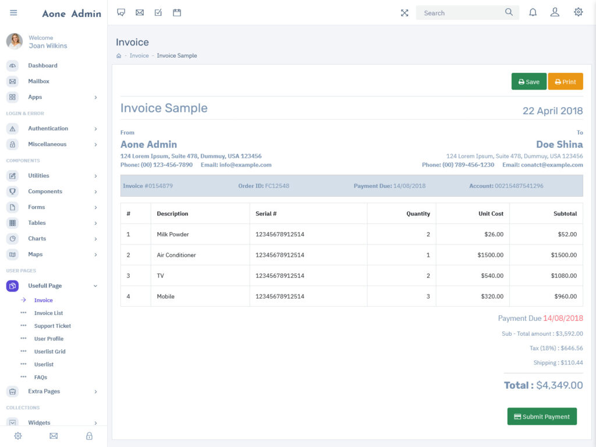
Task: Click the Mailbox envelope sidebar icon
Action: coord(13,81)
